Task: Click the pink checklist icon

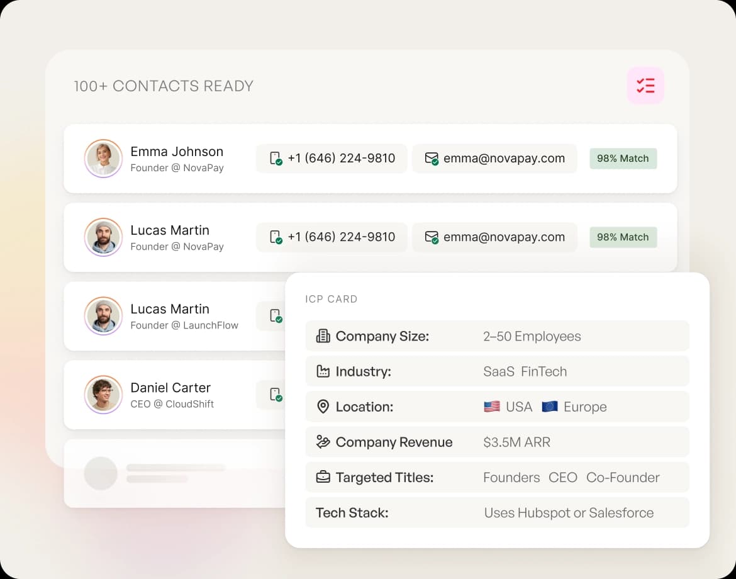Action: 645,86
